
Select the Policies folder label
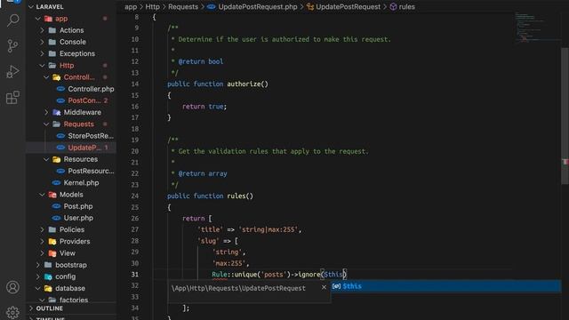pos(72,229)
